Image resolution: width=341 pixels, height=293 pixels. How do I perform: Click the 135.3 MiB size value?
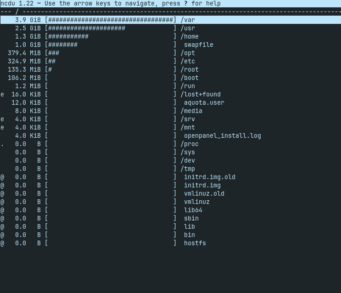coord(24,69)
